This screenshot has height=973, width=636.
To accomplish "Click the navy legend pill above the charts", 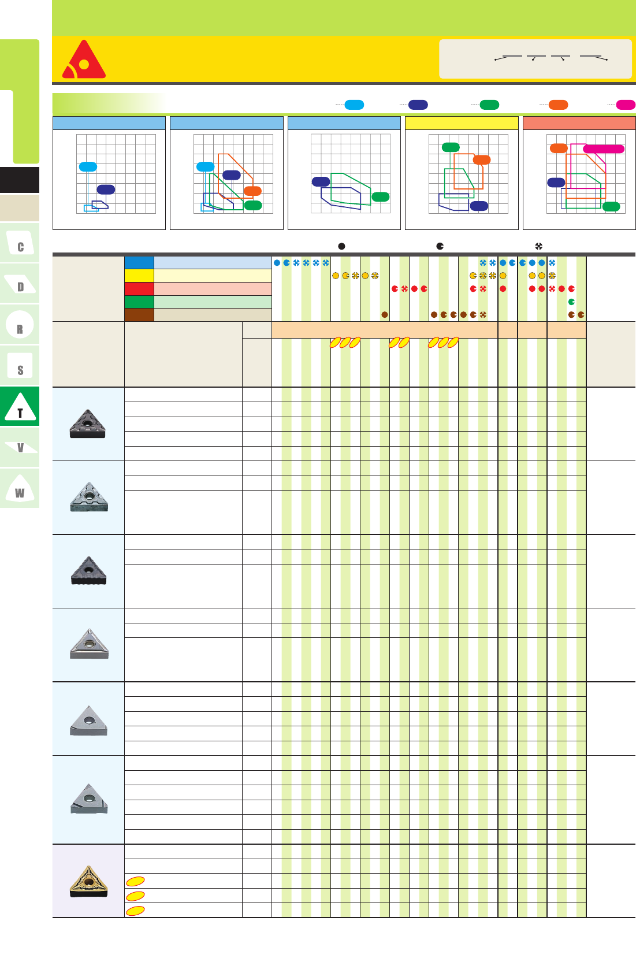I will point(418,105).
